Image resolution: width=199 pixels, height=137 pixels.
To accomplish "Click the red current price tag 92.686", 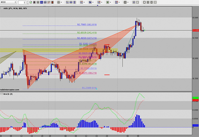I will click(x=195, y=30).
